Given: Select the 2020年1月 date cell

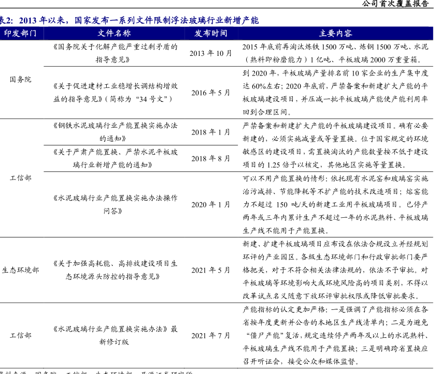Looking at the screenshot, I should coord(210,204).
